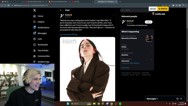Open the Billie Eilish post image
This screenshot has width=188, height=106.
point(88,69)
